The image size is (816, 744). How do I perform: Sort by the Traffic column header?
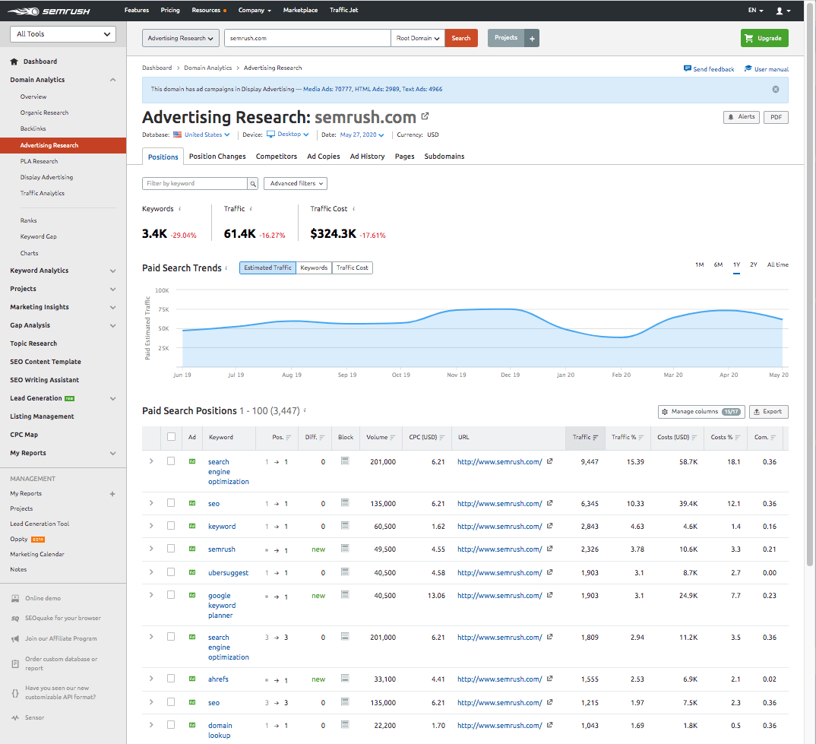coord(585,437)
